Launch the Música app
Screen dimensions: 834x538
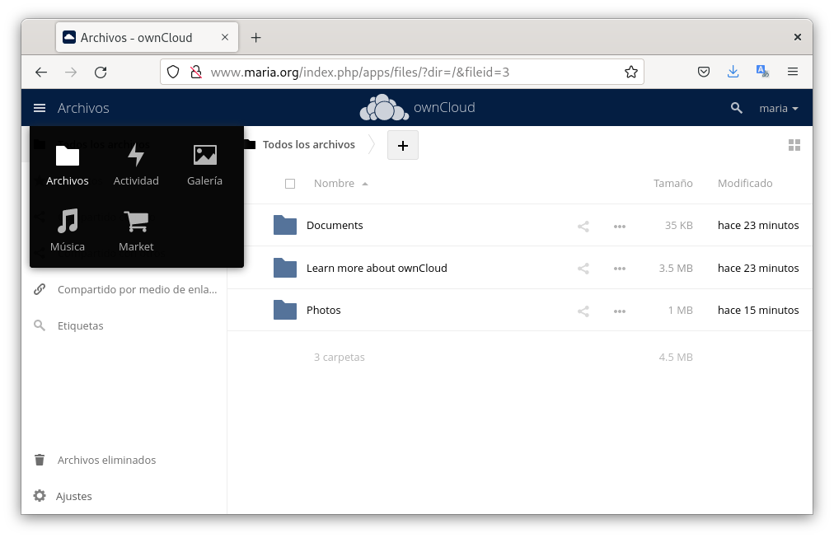click(68, 230)
